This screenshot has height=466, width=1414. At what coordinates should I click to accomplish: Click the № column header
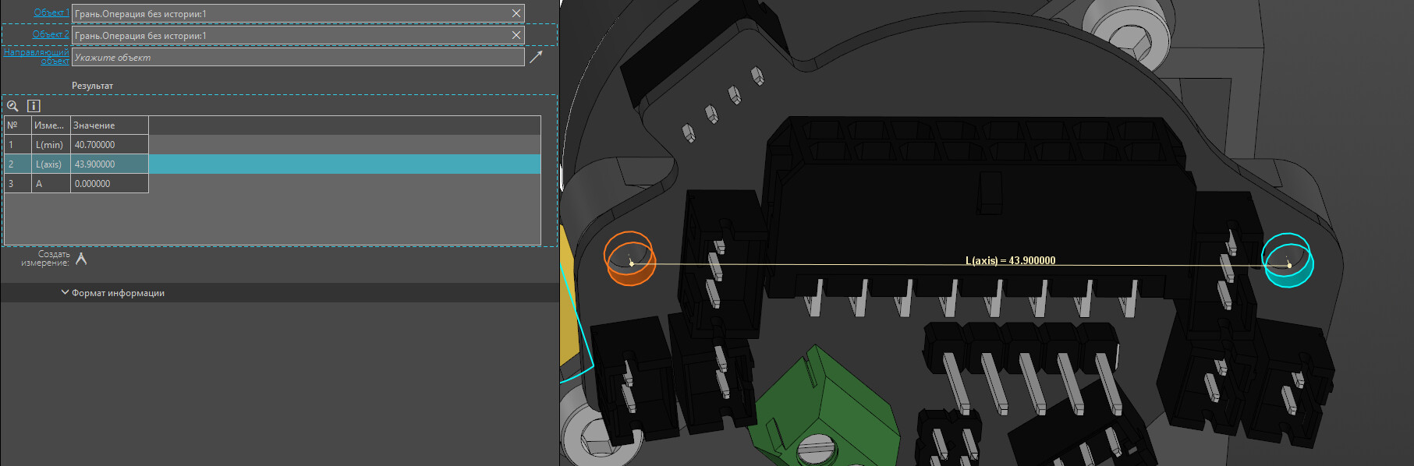tap(17, 125)
